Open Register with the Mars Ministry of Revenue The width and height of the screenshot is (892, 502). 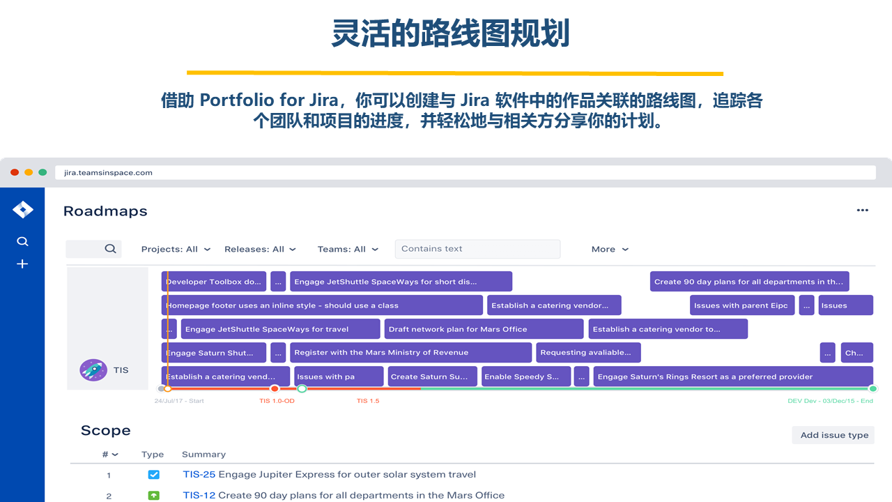point(410,353)
